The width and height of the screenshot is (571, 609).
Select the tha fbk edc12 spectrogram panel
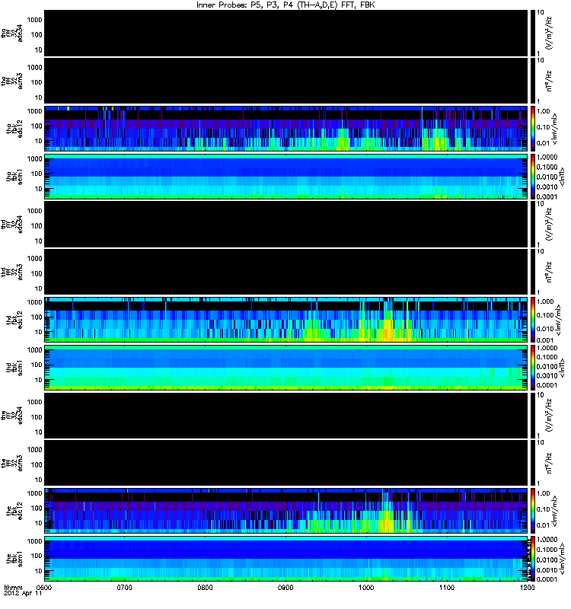[x=286, y=129]
